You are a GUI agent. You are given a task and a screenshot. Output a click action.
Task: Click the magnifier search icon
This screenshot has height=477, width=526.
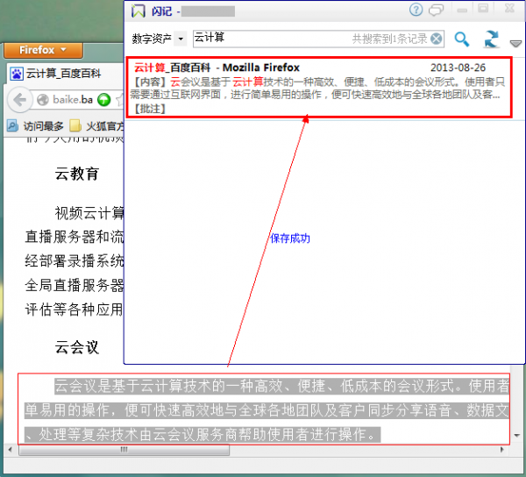(x=462, y=39)
